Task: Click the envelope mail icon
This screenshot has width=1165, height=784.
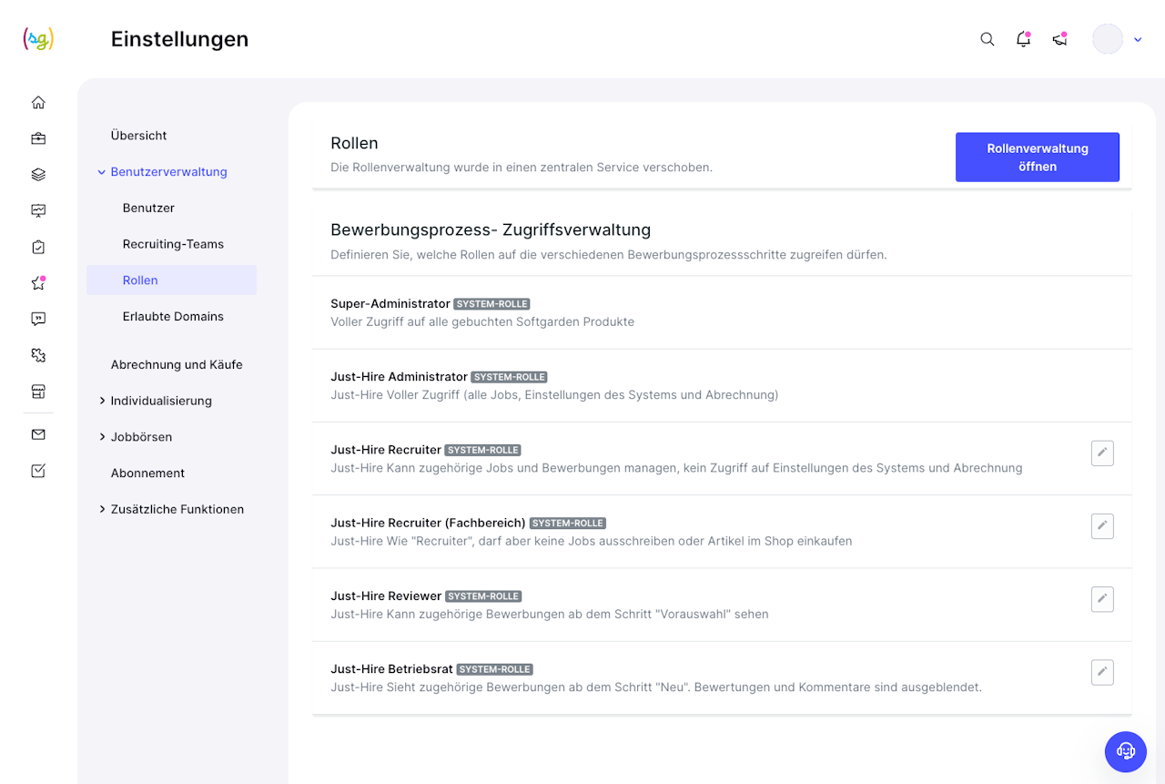Action: [38, 434]
